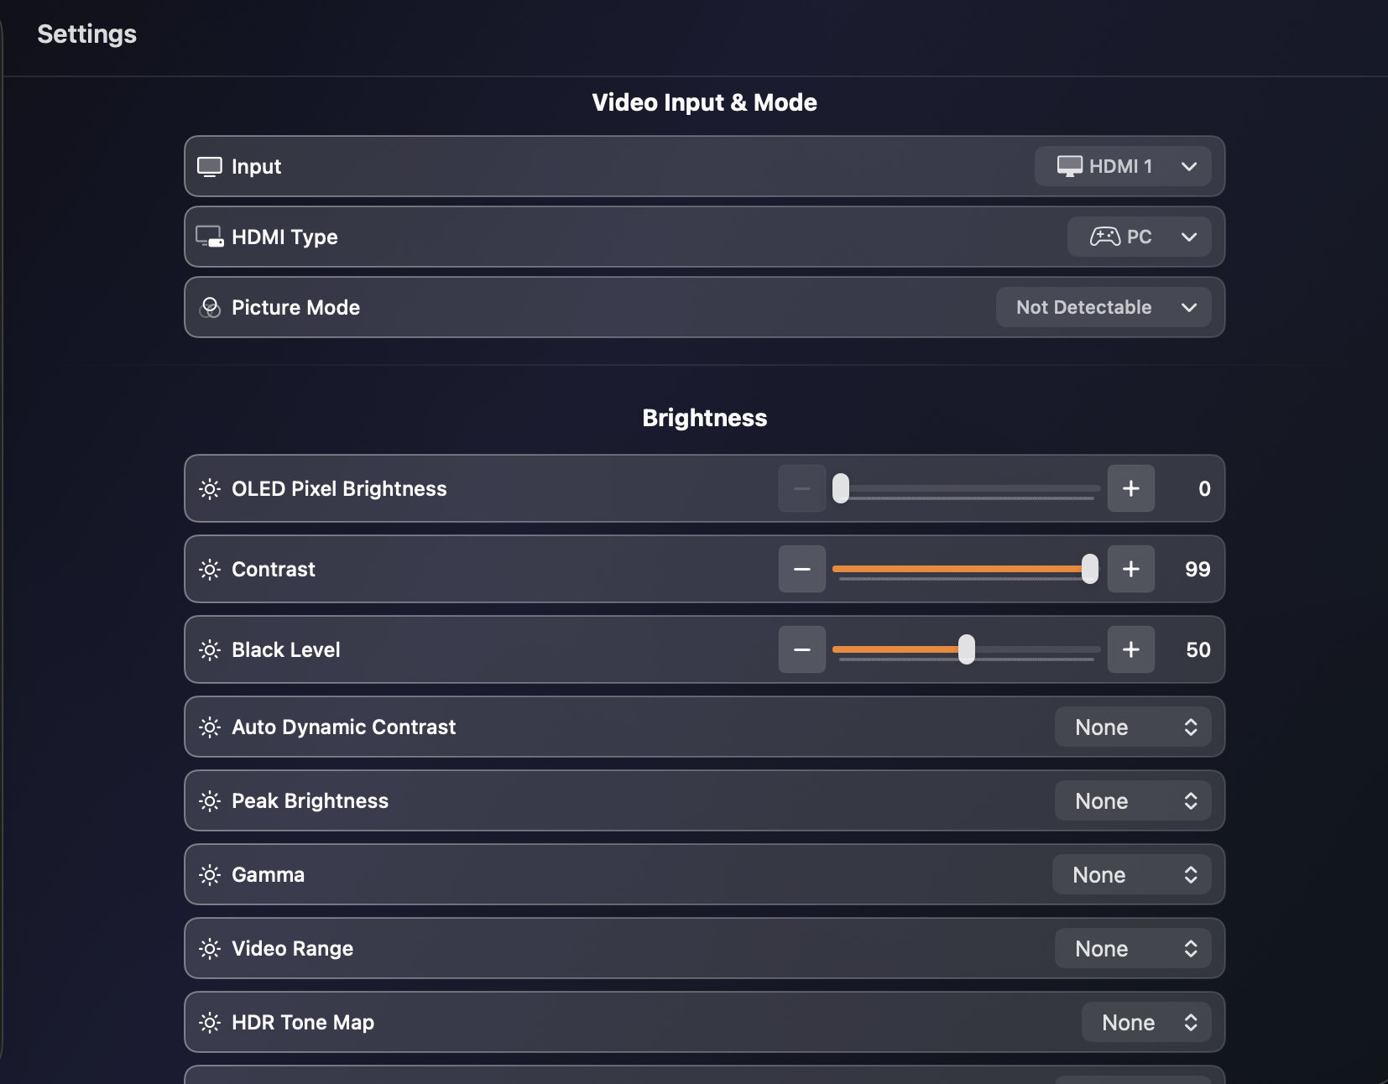Open the Auto Dynamic Contrast selector
1388x1084 pixels.
[1132, 727]
